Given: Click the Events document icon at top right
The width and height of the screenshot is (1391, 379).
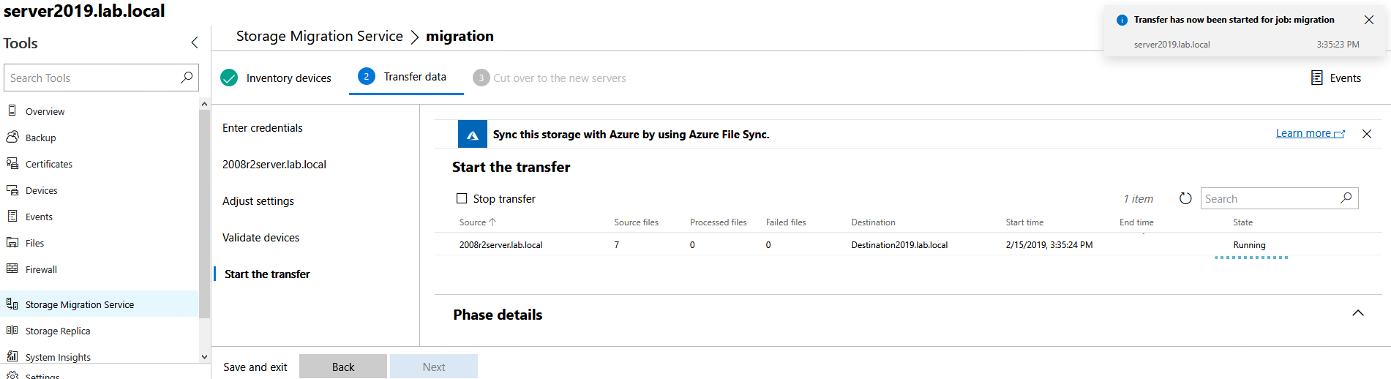Looking at the screenshot, I should click(x=1316, y=78).
